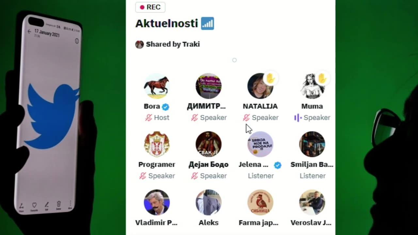Click the Shared by Traki link
418x235 pixels.
point(173,44)
